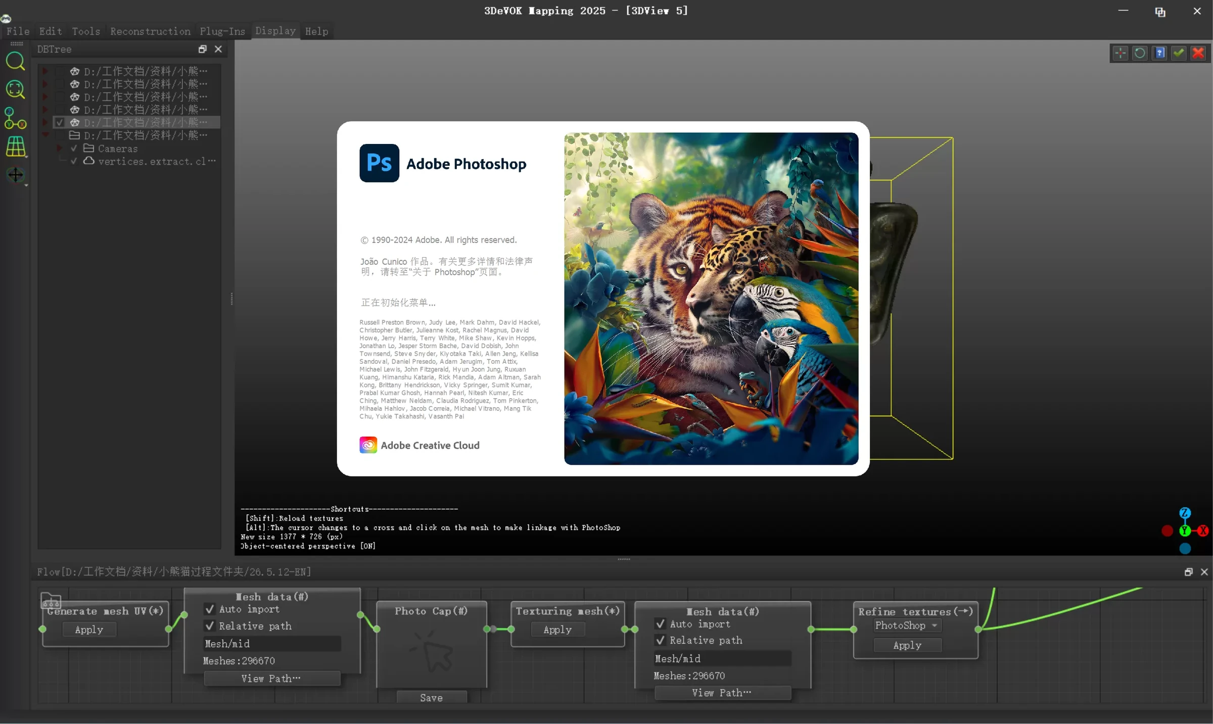Screen dimensions: 1213x724
Task: Uncheck Relative path in Mesh data node before Refine textures
Action: coord(660,640)
